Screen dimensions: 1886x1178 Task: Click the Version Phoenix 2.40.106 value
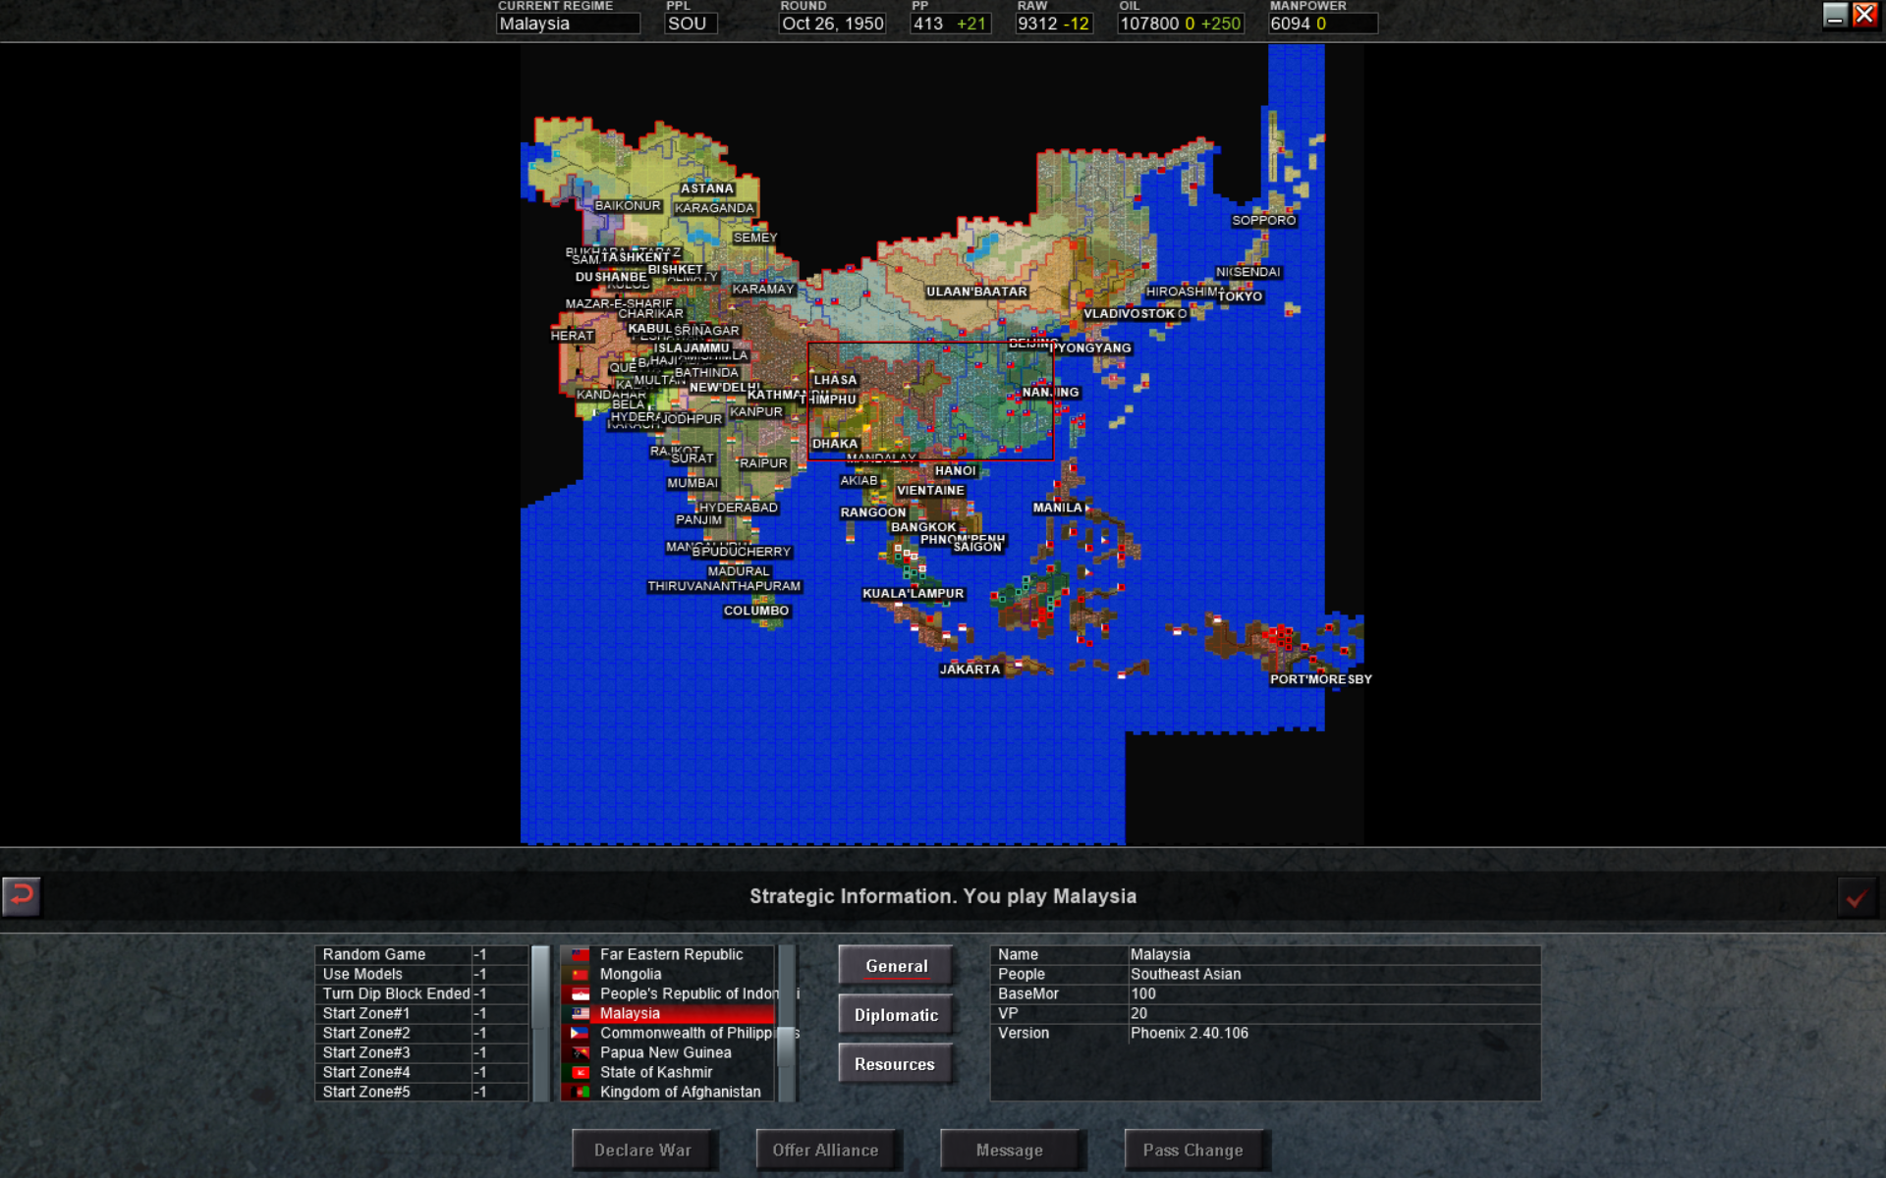pyautogui.click(x=1190, y=1033)
